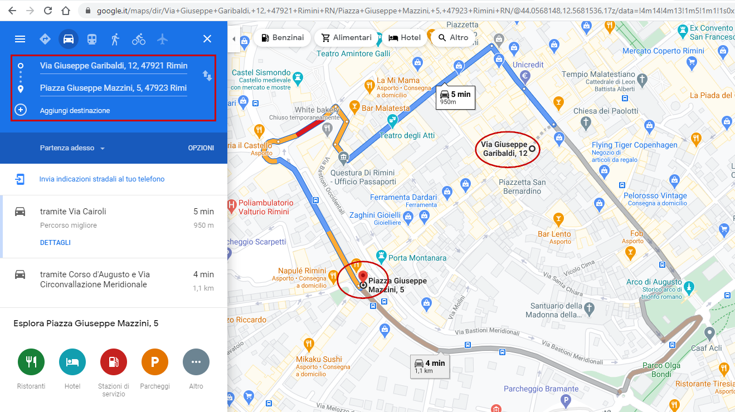
Task: Click DETTAGLI for Via Cairoli route
Action: 55,243
